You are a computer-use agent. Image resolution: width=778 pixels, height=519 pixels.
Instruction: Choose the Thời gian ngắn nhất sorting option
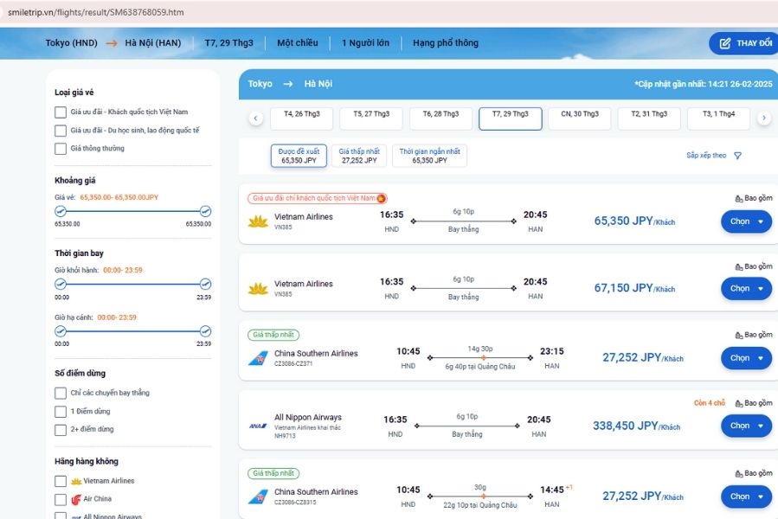[x=429, y=156]
